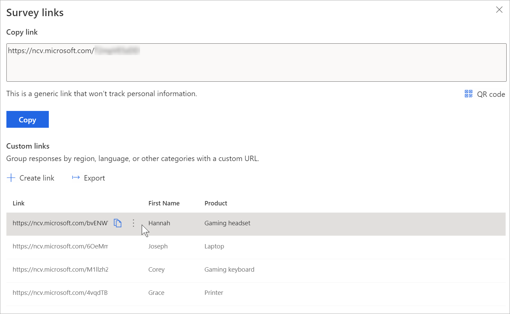Screen dimensions: 510x314
Task: Open the more options menu on Hannah's row
Action: [133, 223]
